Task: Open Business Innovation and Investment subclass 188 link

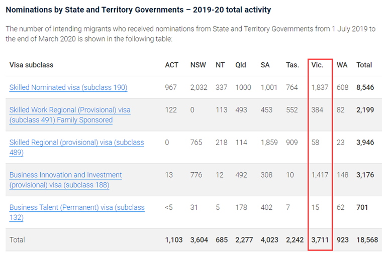Action: [65, 180]
